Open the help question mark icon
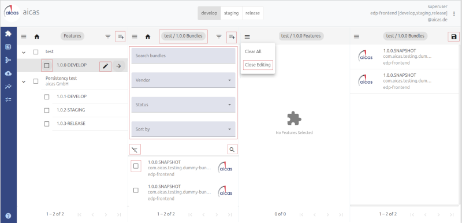Viewport: 462px width, 223px height. [8, 215]
